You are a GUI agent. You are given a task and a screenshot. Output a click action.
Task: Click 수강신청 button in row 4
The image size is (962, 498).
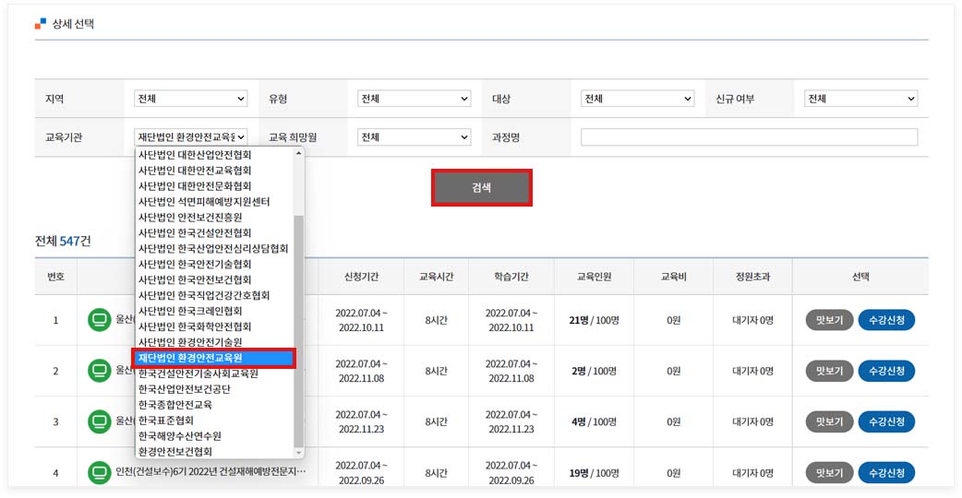tap(886, 472)
